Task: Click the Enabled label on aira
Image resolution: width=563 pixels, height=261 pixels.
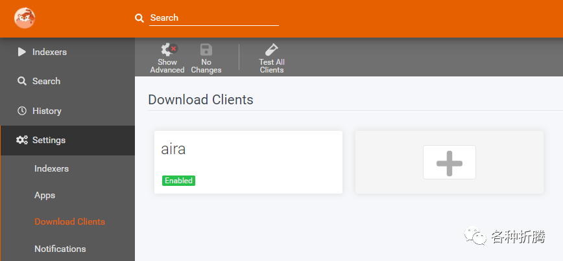Action: 178,180
